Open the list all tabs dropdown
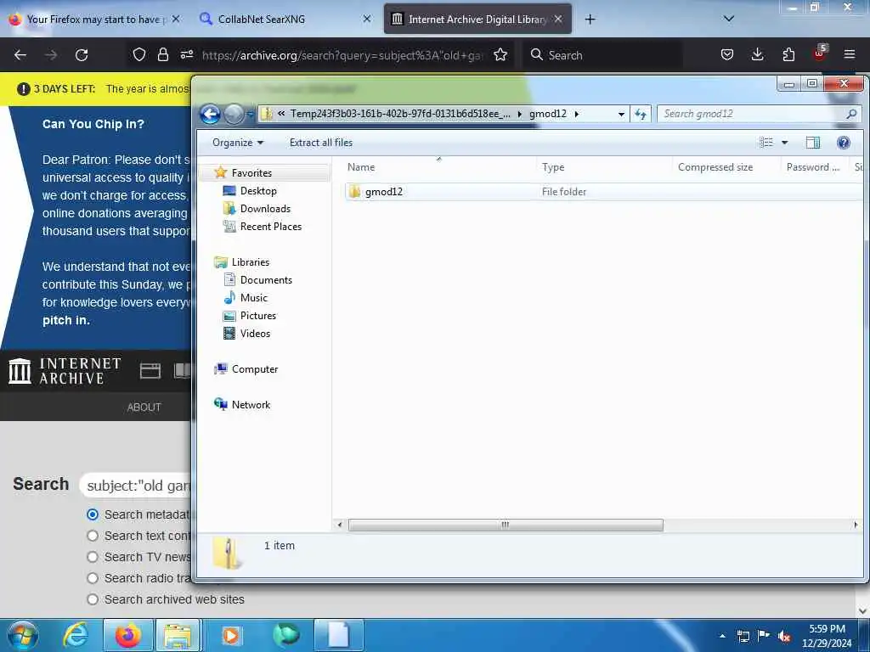Screen dimensions: 870x652 pyautogui.click(x=729, y=19)
